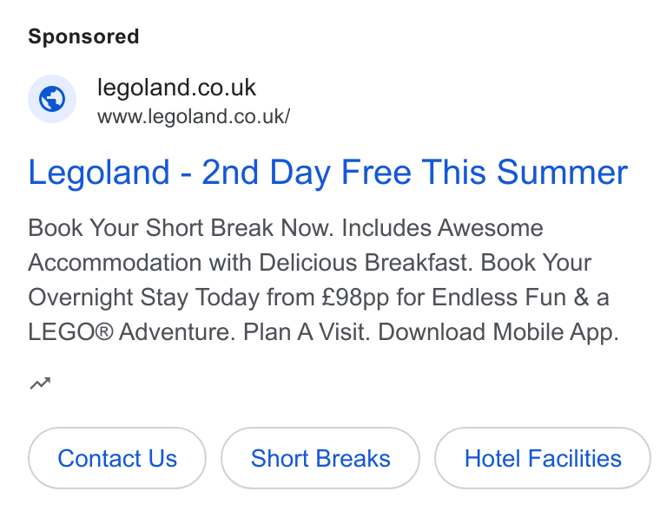Image resolution: width=660 pixels, height=517 pixels.
Task: Click the Overnight Stay Today text
Action: [144, 298]
